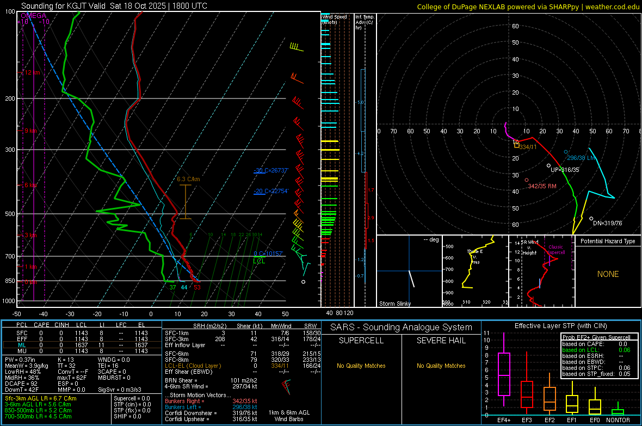Click the SR Wind v. Height inset label
642x426 pixels.
[x=529, y=248]
